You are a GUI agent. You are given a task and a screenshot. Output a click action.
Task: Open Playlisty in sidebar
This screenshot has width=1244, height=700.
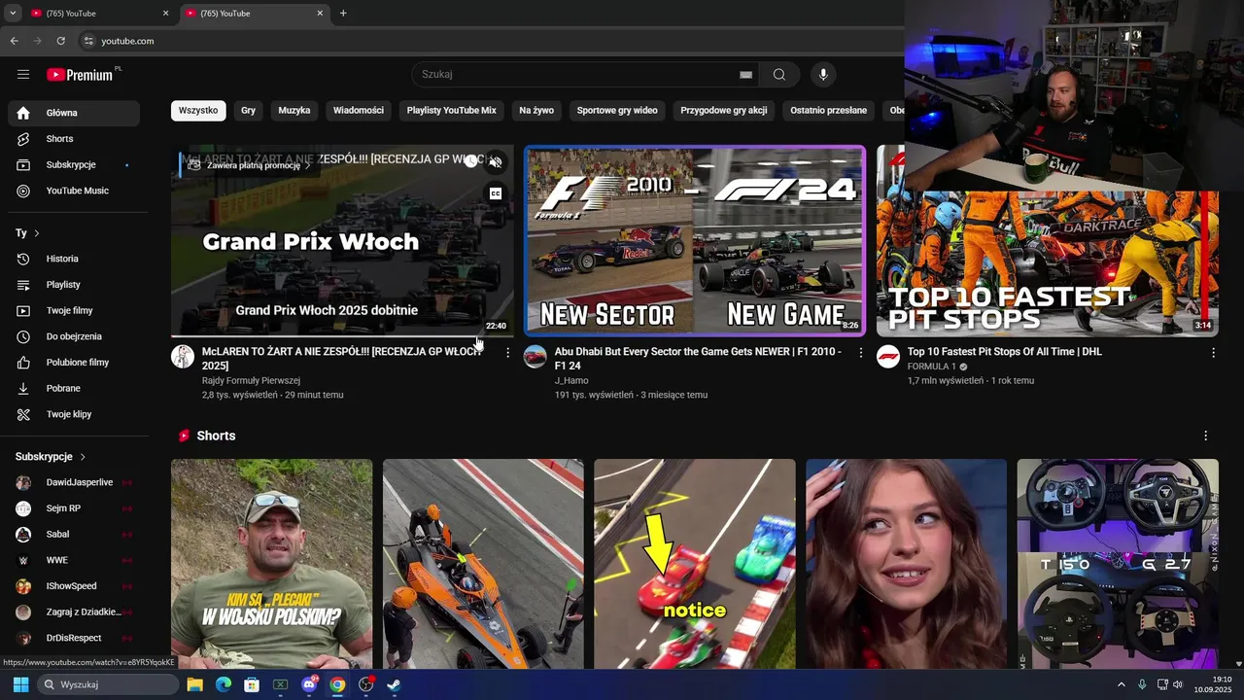74,285
